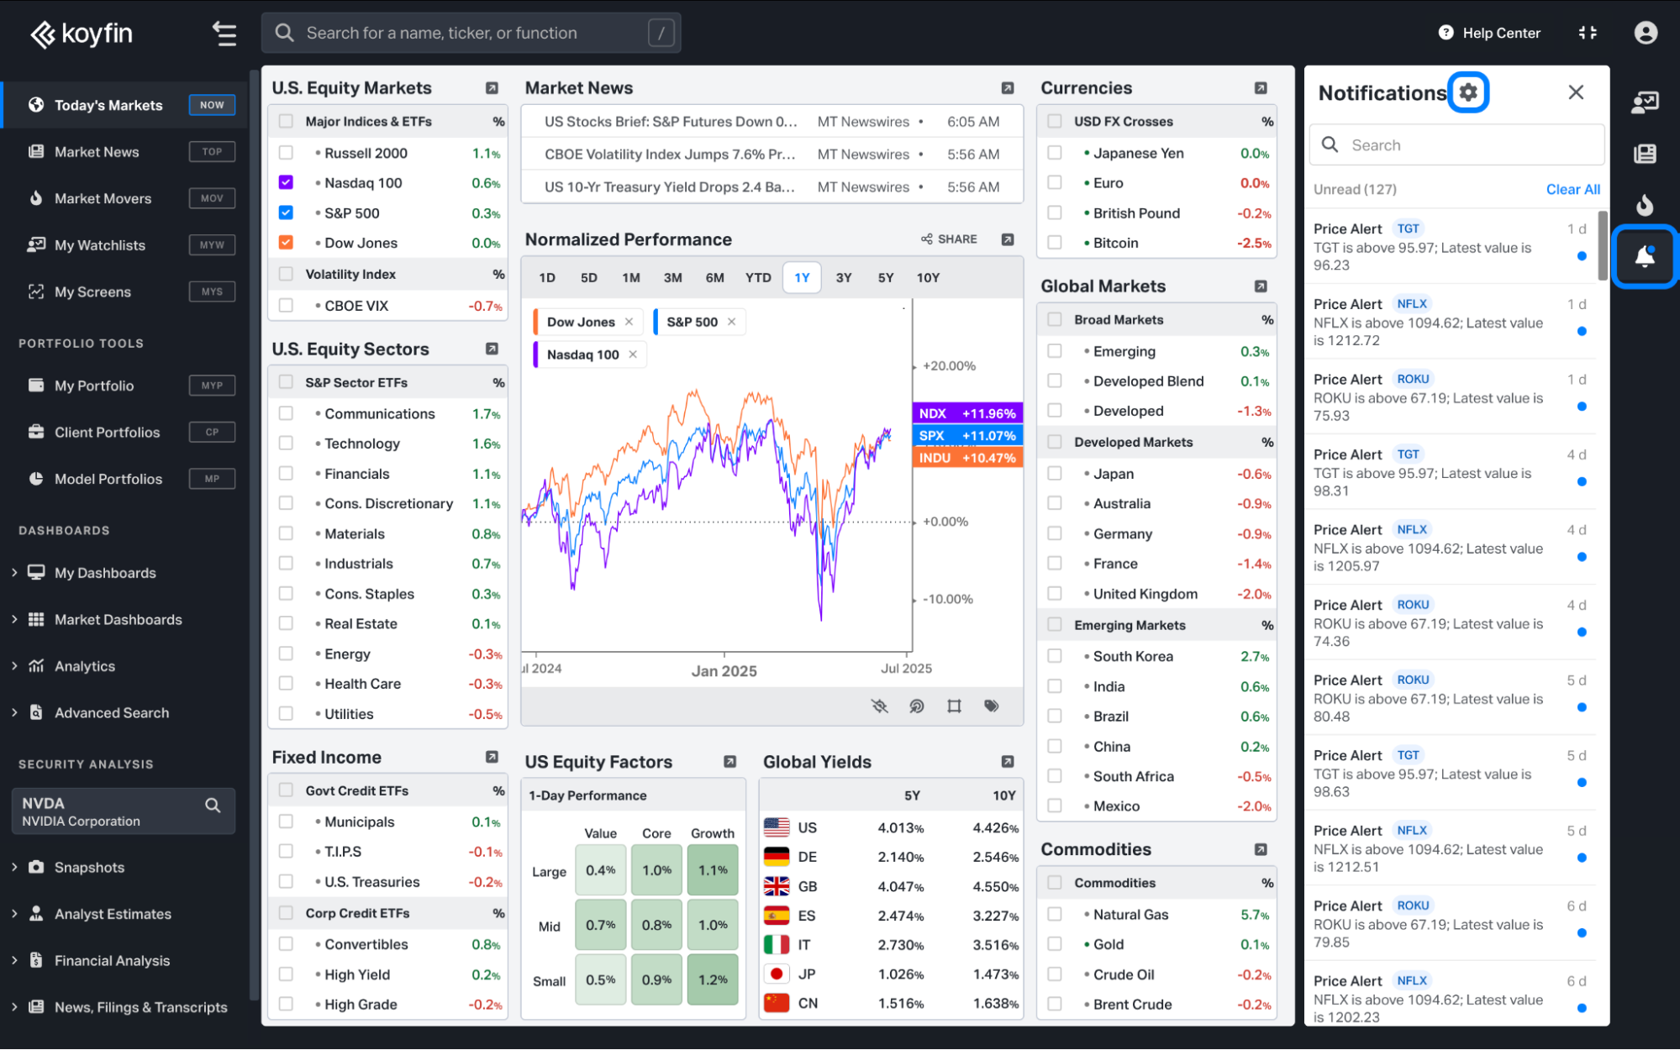1680x1050 pixels.
Task: Check the CBOE VIX checkbox
Action: 286,306
